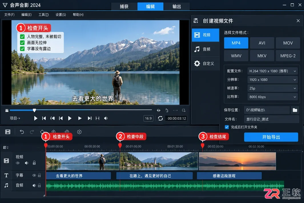Click the dotted-circle gear icon in timeline toolbar
This screenshot has height=203, width=304.
pos(79,132)
